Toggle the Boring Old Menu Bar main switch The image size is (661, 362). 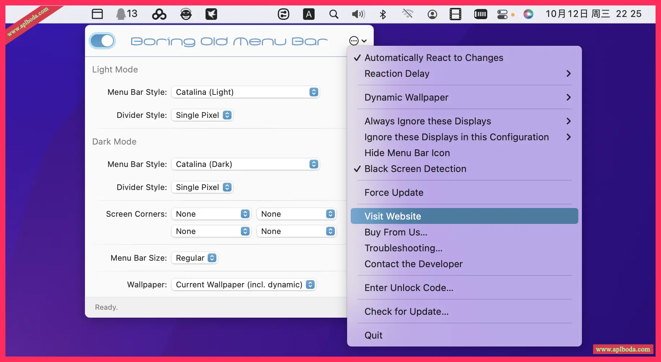click(x=102, y=41)
